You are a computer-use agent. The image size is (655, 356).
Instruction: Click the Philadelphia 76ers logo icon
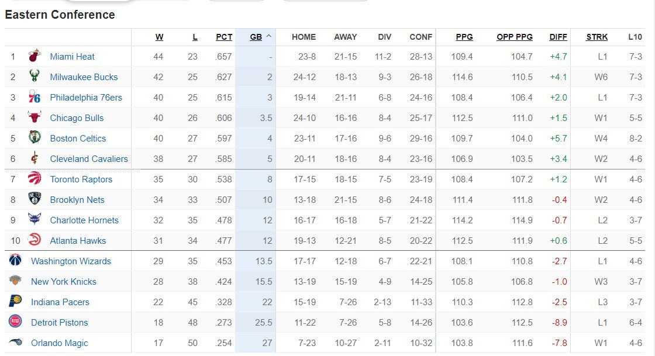pos(35,98)
